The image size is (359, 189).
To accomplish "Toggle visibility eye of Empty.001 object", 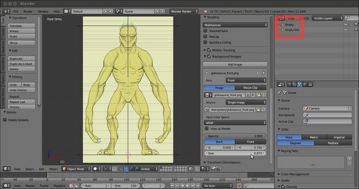I will point(346,30).
